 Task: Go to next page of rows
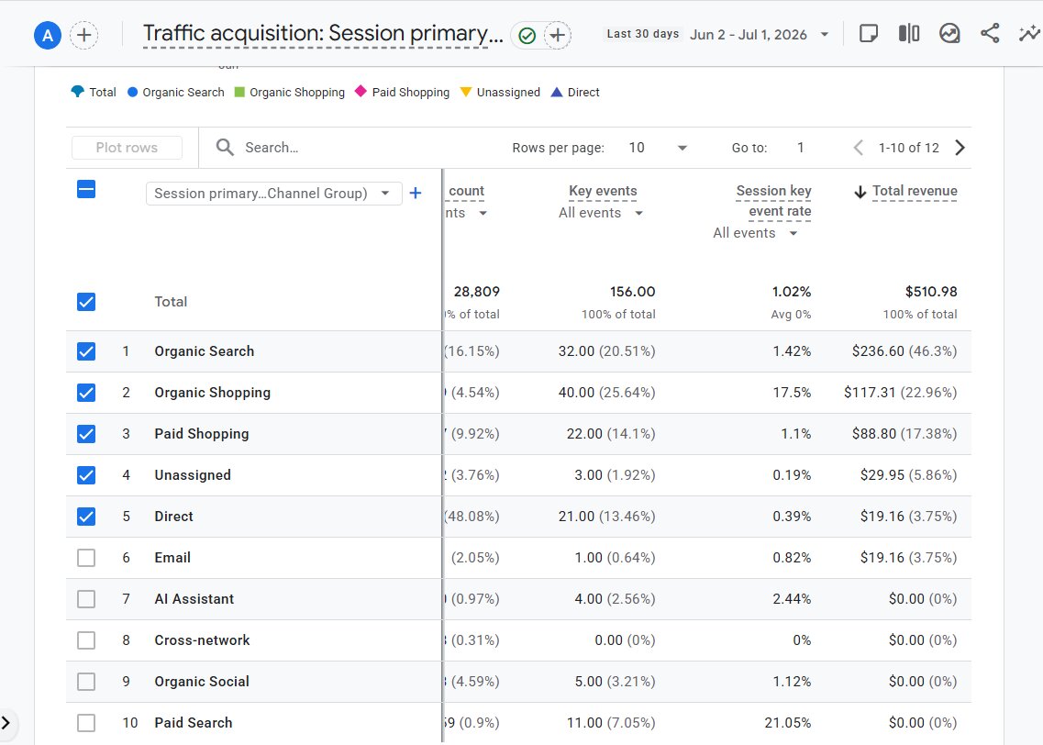pos(960,148)
